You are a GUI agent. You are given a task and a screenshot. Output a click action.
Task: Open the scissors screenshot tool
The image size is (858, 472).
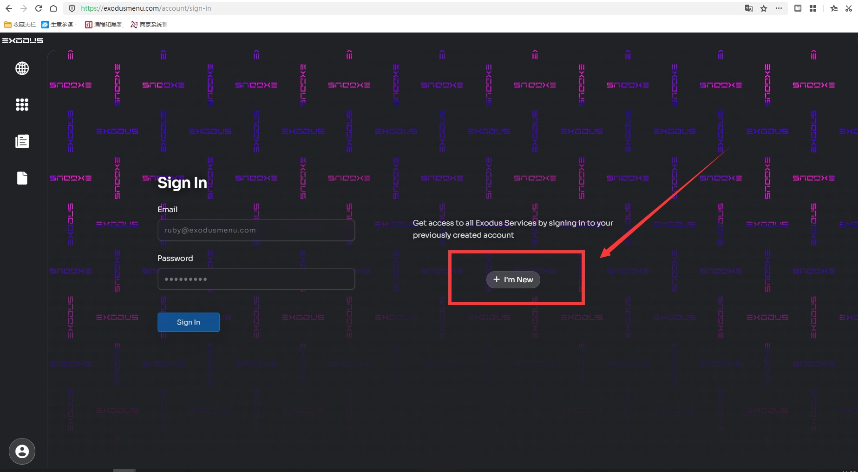[x=848, y=8]
